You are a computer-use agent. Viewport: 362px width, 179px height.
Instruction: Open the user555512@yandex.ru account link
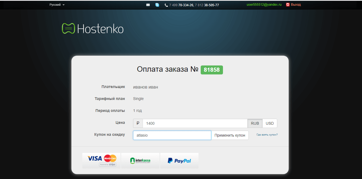coord(264,5)
